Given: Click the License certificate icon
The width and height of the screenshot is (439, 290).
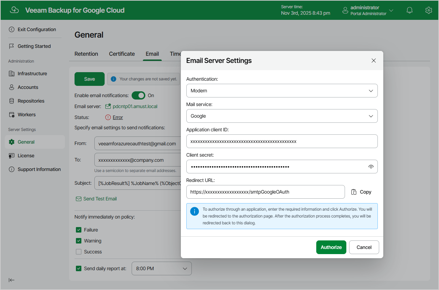Looking at the screenshot, I should point(12,156).
